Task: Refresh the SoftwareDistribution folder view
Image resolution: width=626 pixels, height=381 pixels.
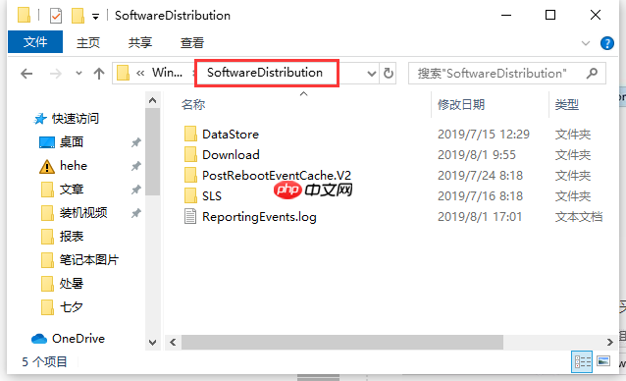Action: pyautogui.click(x=388, y=73)
